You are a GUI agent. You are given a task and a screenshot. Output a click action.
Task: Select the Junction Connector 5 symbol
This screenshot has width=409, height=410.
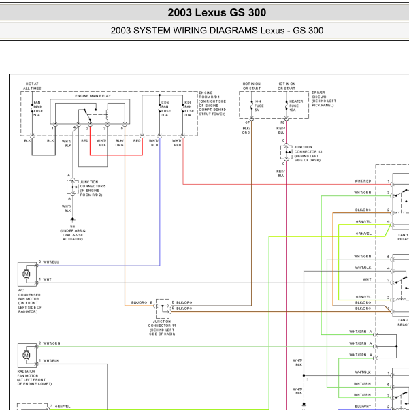click(x=73, y=187)
